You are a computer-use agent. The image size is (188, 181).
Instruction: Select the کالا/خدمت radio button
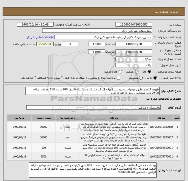120,72
